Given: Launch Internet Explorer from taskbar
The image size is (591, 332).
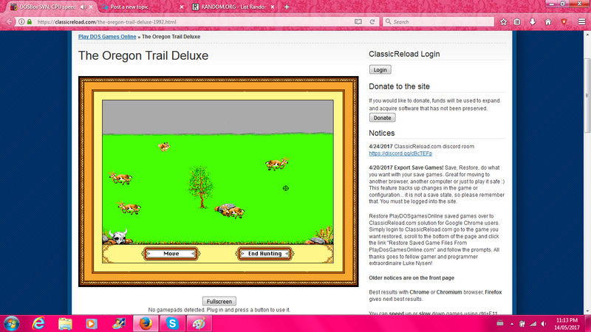Looking at the screenshot, I should pyautogui.click(x=38, y=324).
